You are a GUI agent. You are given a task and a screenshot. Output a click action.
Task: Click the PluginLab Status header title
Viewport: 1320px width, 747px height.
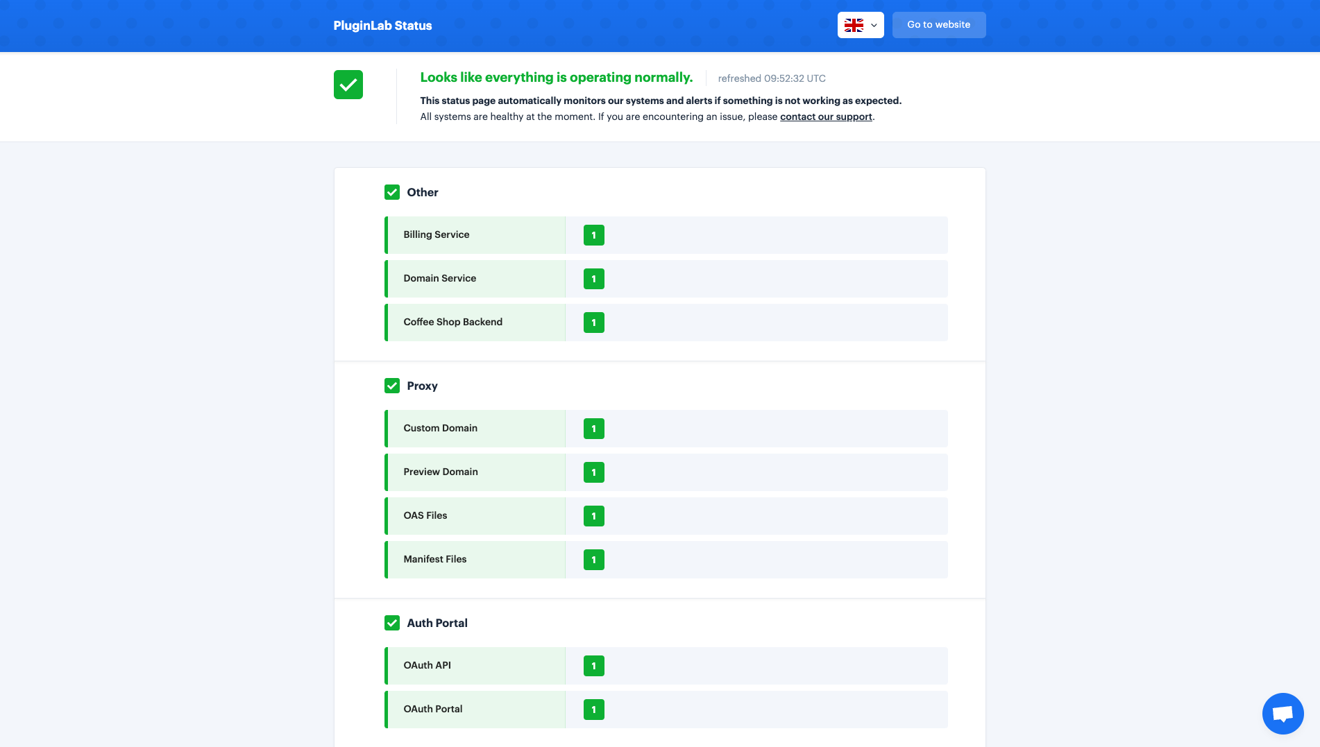point(382,26)
